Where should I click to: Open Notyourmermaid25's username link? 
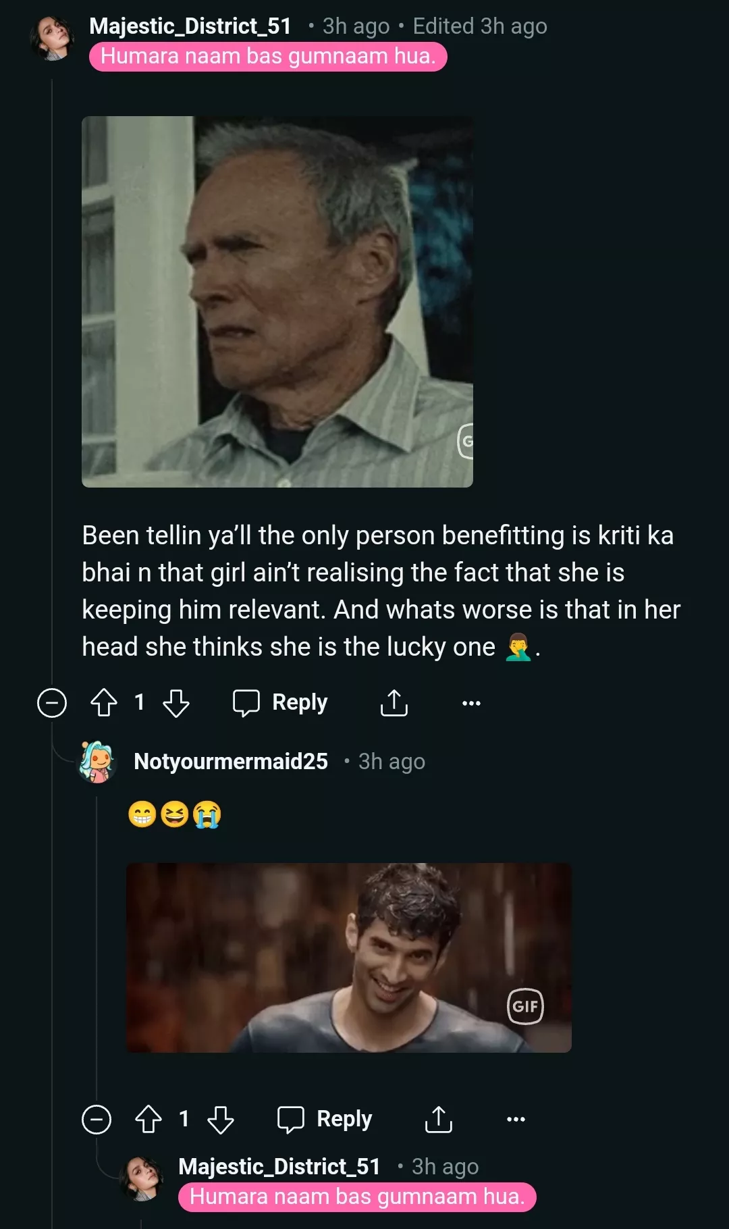click(230, 761)
